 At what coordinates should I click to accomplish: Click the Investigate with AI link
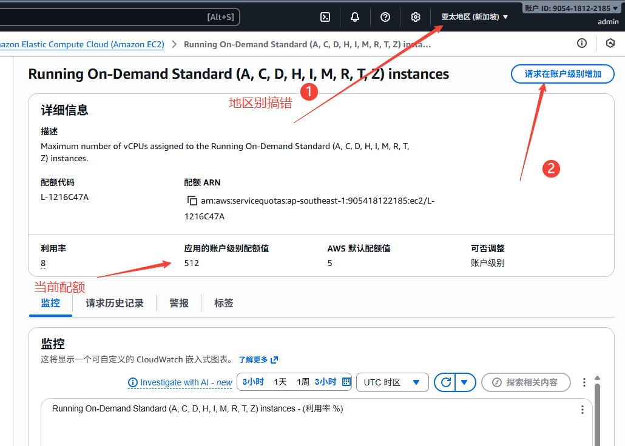tap(180, 382)
